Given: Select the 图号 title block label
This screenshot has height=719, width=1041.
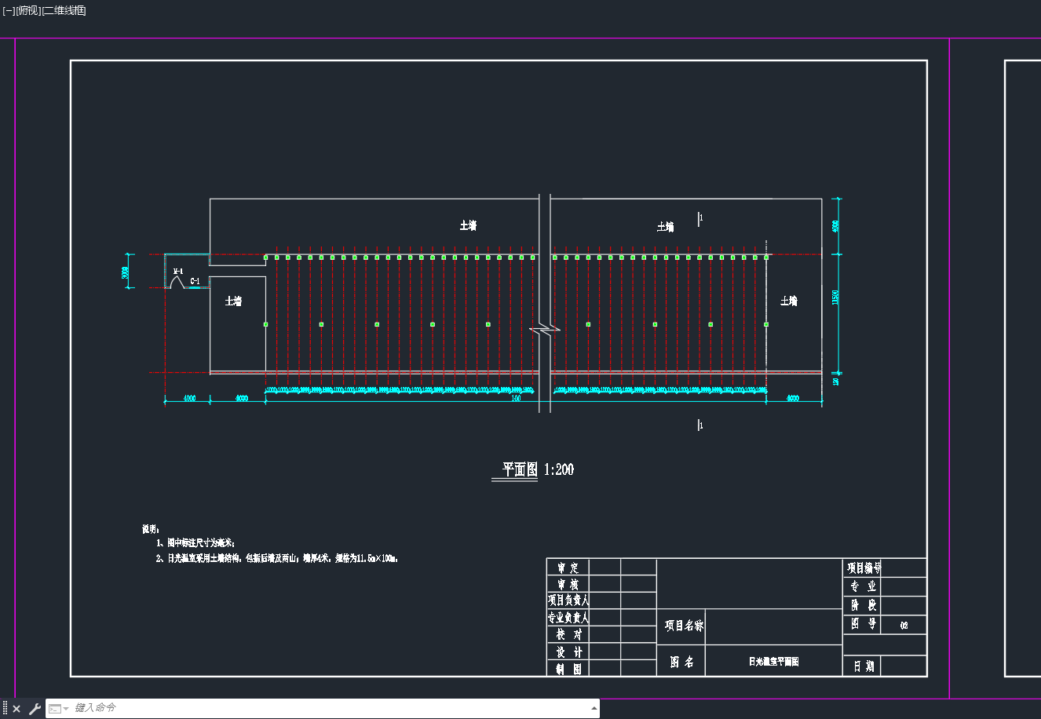Looking at the screenshot, I should [x=864, y=624].
